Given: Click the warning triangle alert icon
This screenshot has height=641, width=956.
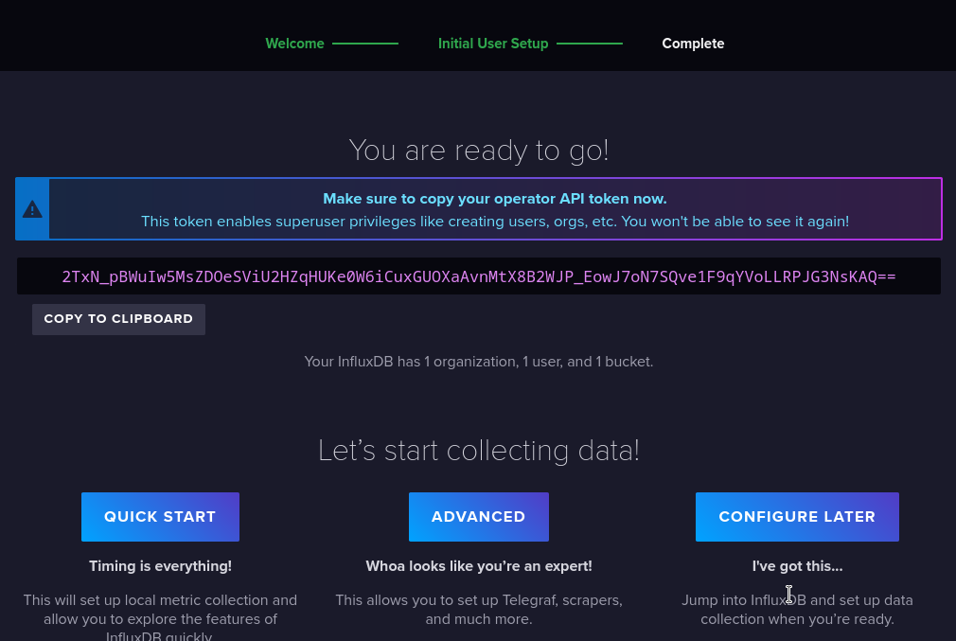Looking at the screenshot, I should coord(32,209).
